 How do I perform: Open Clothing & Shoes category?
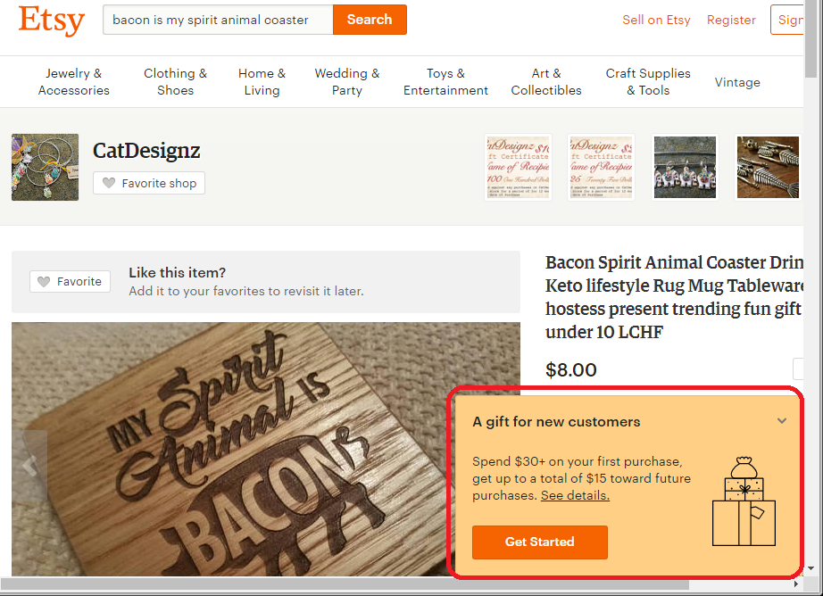pos(175,82)
